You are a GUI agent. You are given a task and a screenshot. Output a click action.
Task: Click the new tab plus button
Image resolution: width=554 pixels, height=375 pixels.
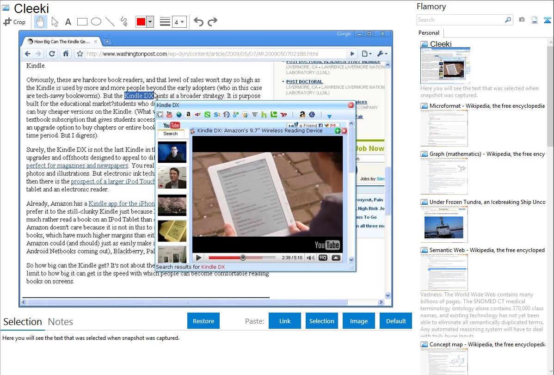click(107, 42)
